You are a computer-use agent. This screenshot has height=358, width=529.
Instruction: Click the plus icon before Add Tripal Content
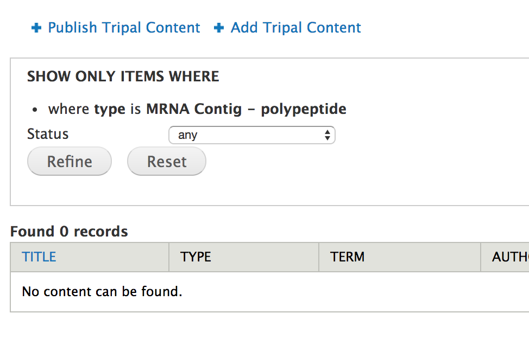click(x=218, y=27)
